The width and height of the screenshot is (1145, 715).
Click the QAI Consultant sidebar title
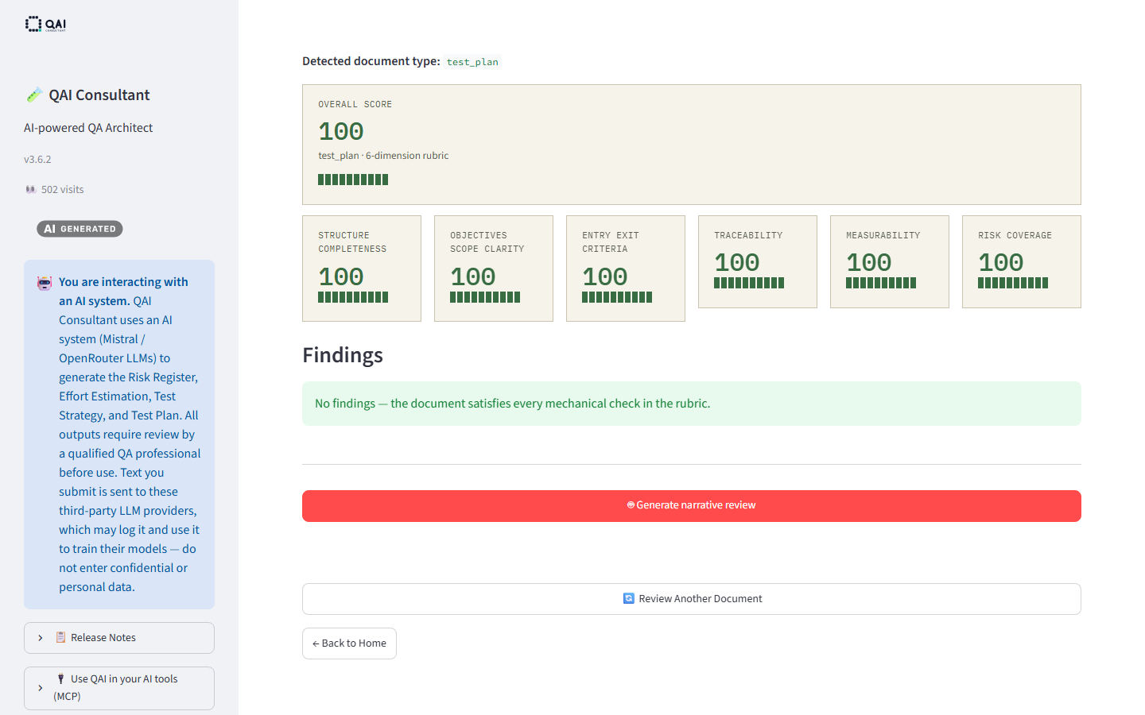(99, 95)
